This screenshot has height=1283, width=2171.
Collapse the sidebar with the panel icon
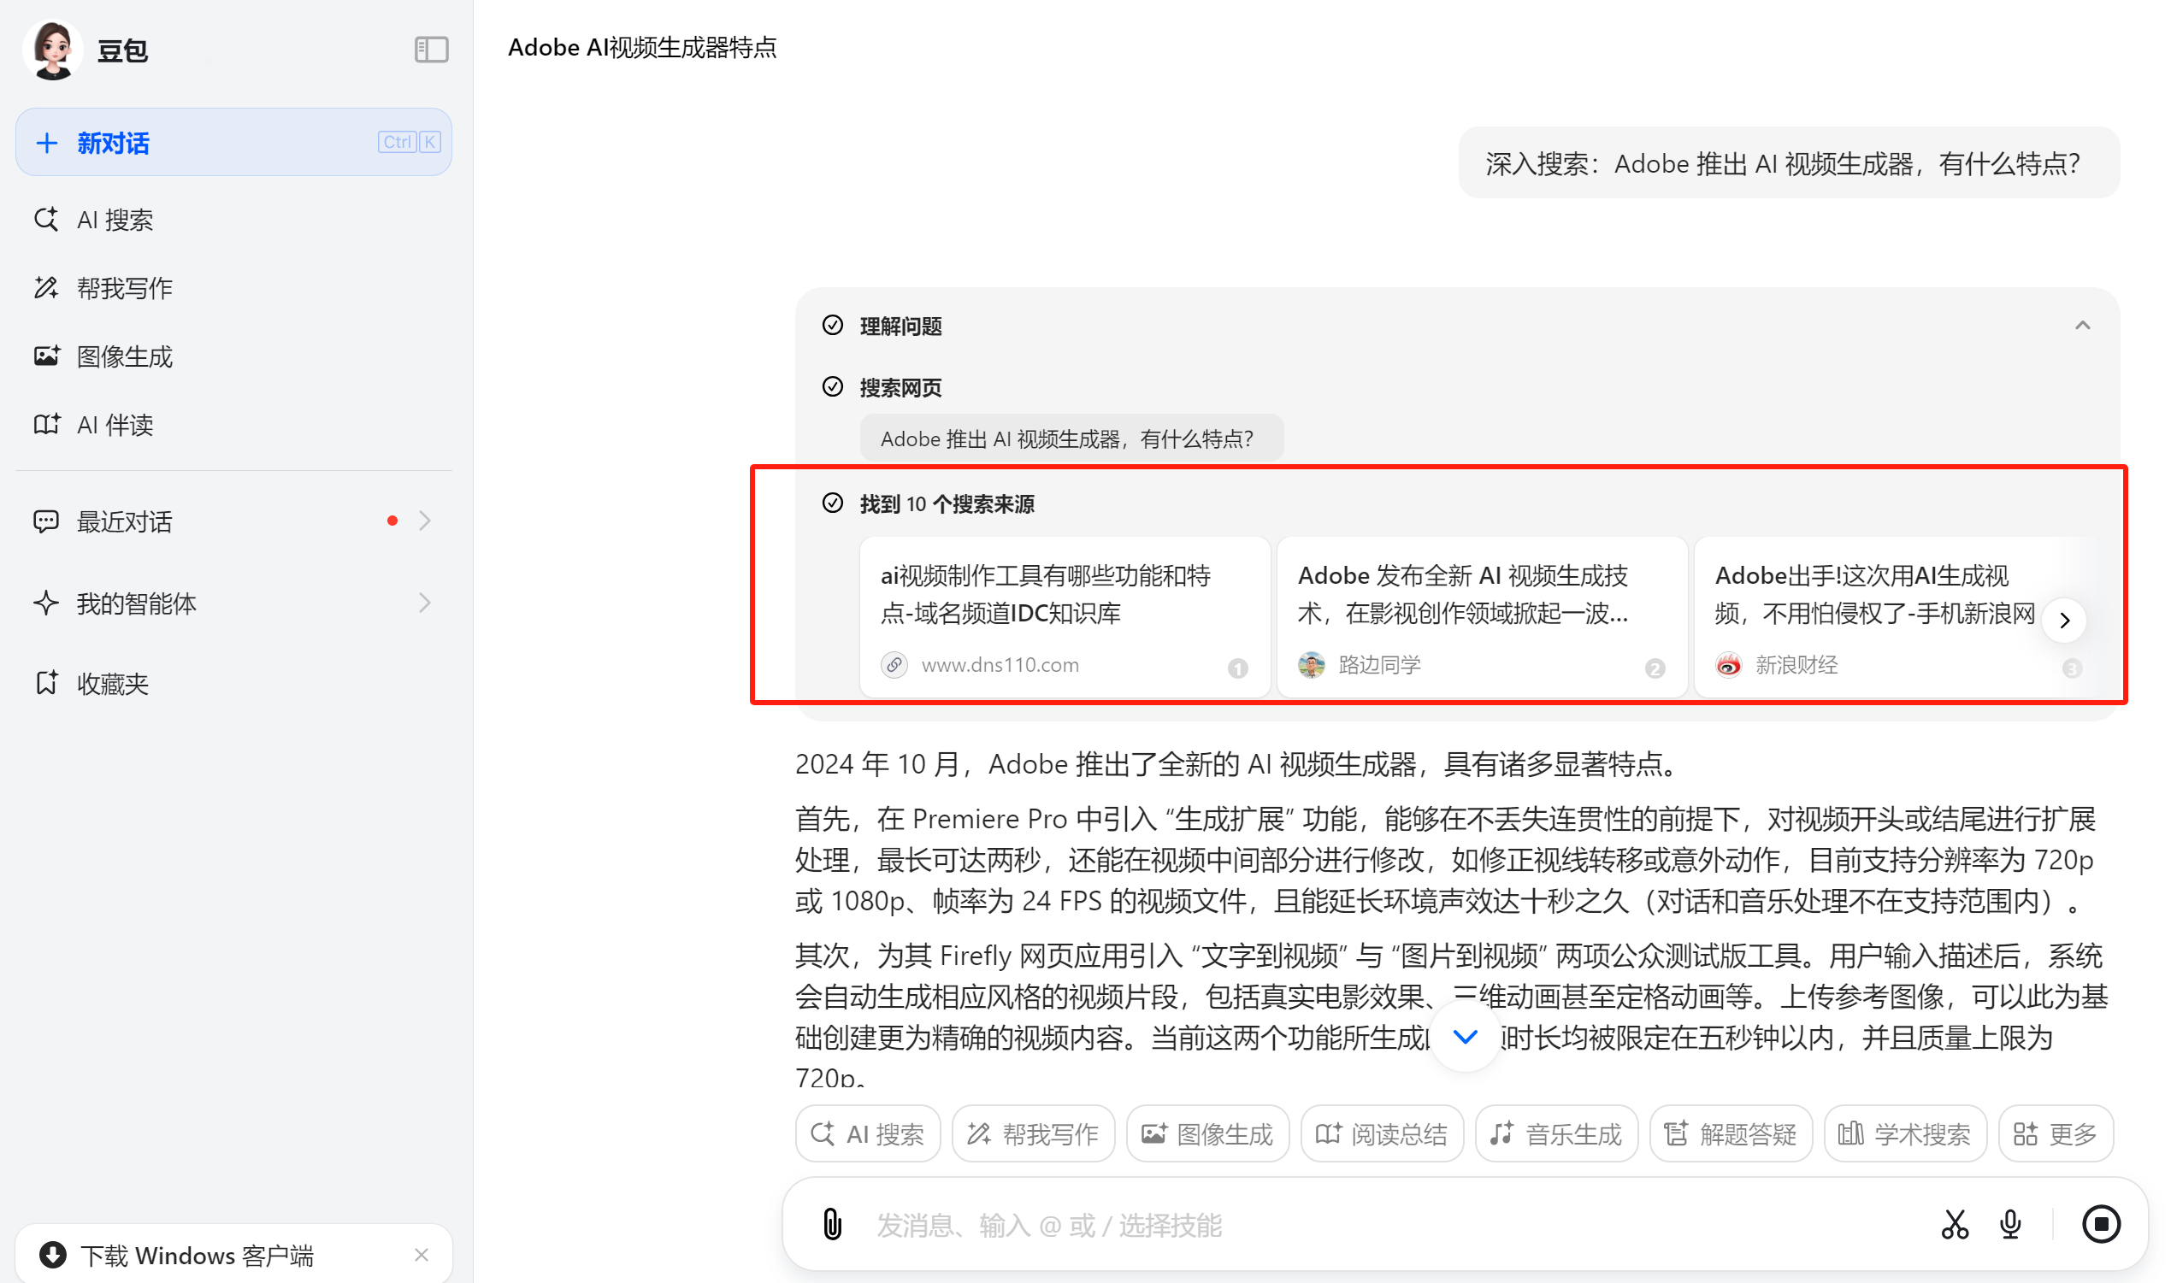click(431, 50)
